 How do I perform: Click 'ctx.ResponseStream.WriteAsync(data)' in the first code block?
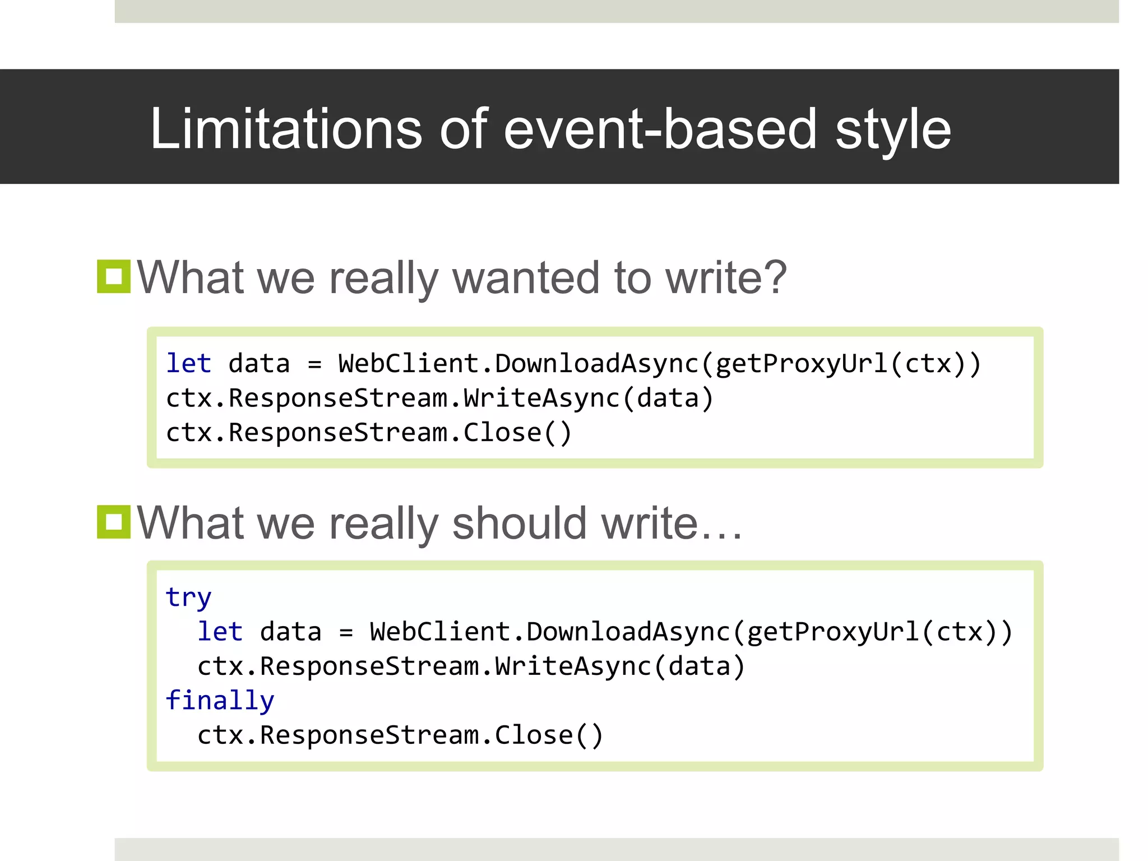point(439,398)
